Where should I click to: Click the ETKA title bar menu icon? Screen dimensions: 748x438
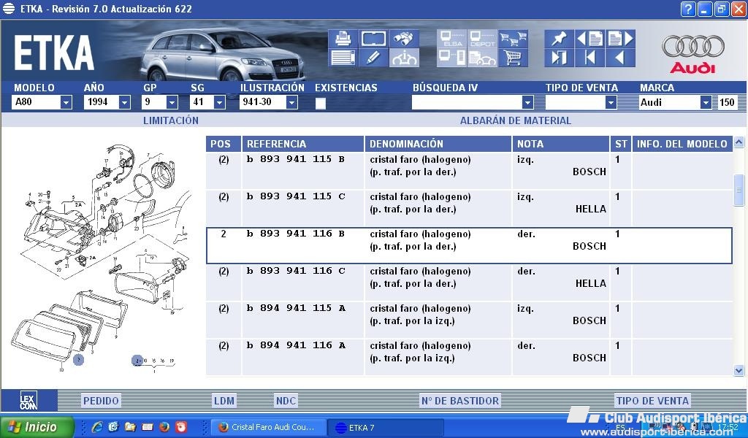(x=9, y=9)
